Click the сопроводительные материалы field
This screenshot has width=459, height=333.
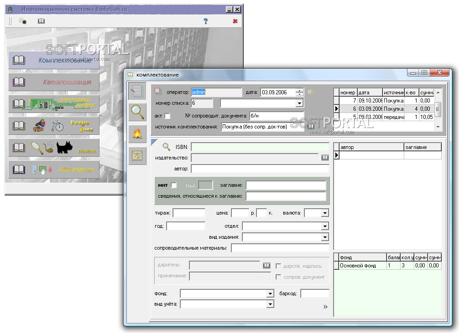(x=280, y=248)
